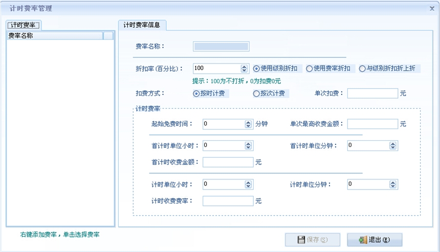Viewport: 440px width, 252px height.
Task: Click the 单次扣费 input field
Action: coord(372,94)
